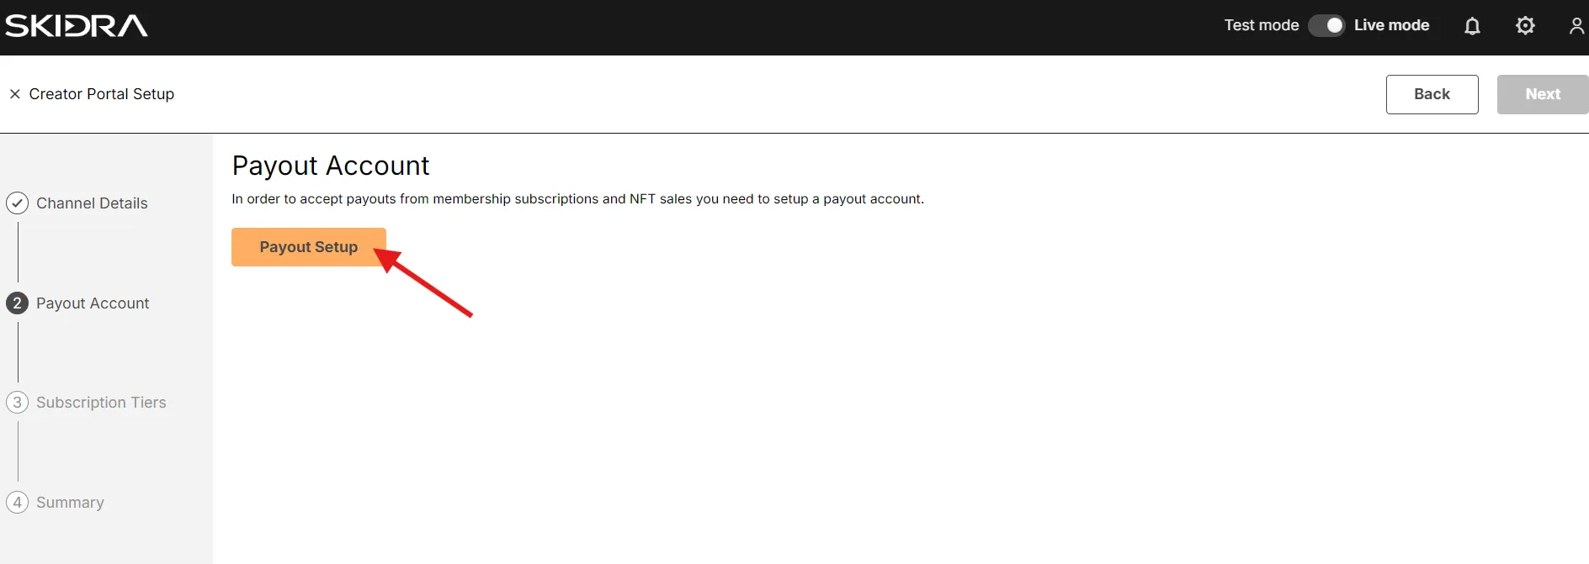1589x564 pixels.
Task: Open the settings gear
Action: [1525, 26]
